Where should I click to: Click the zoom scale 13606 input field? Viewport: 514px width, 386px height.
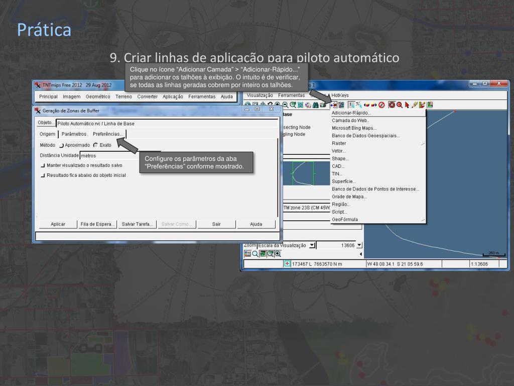(336, 245)
